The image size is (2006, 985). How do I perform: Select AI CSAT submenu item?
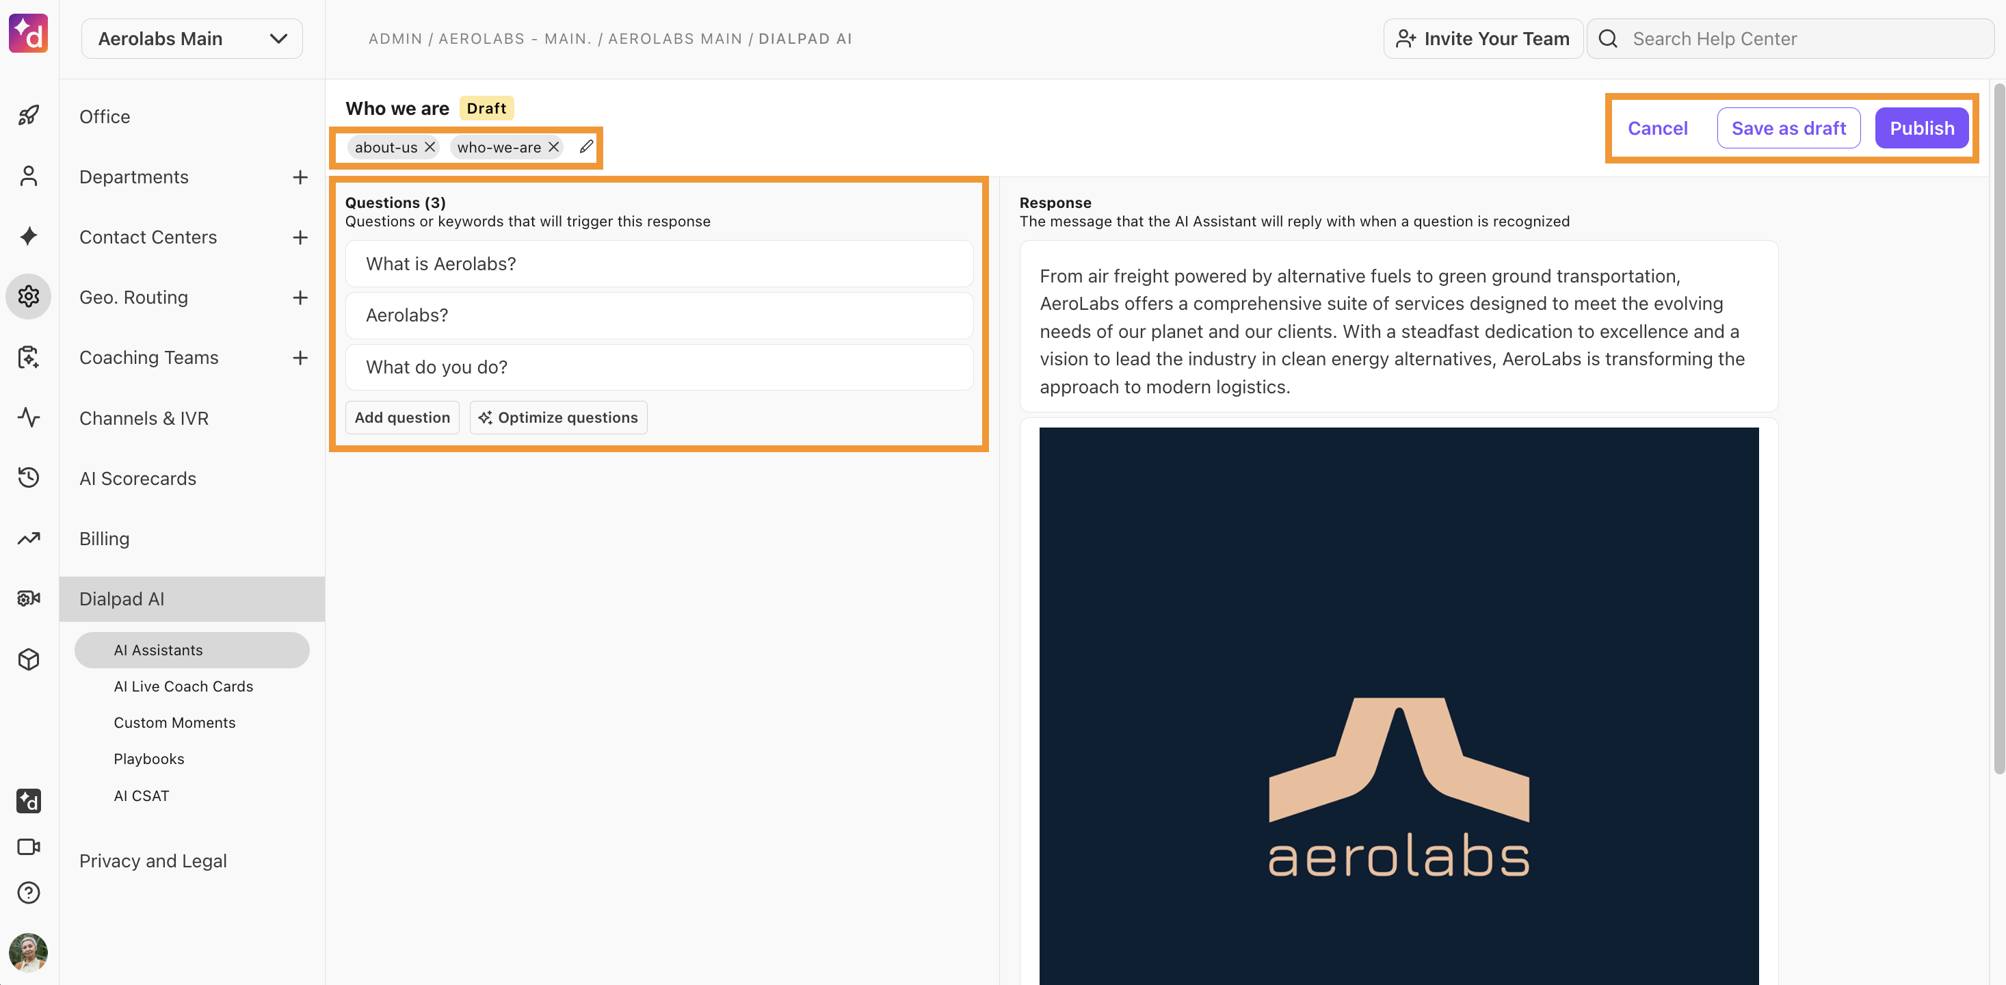tap(141, 796)
